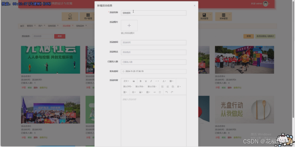Open the font color dropdown
Viewport: 295px width, 147px height.
[164, 81]
